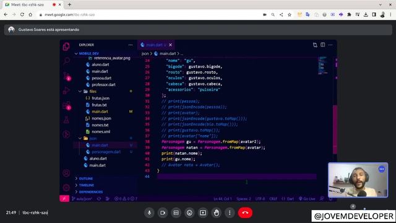
Task: Open the Testing flask icon in activity bar
Action: click(66, 120)
